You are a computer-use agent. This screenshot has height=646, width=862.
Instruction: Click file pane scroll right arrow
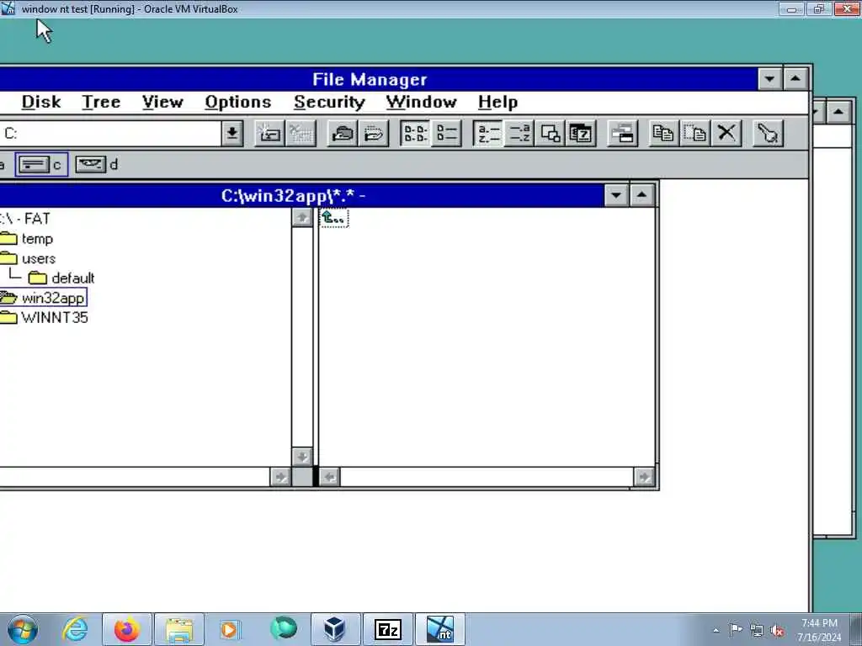point(644,477)
